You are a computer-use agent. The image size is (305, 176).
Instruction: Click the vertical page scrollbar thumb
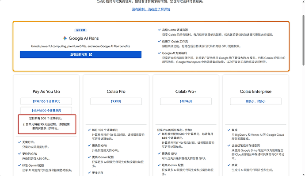[x=303, y=40]
